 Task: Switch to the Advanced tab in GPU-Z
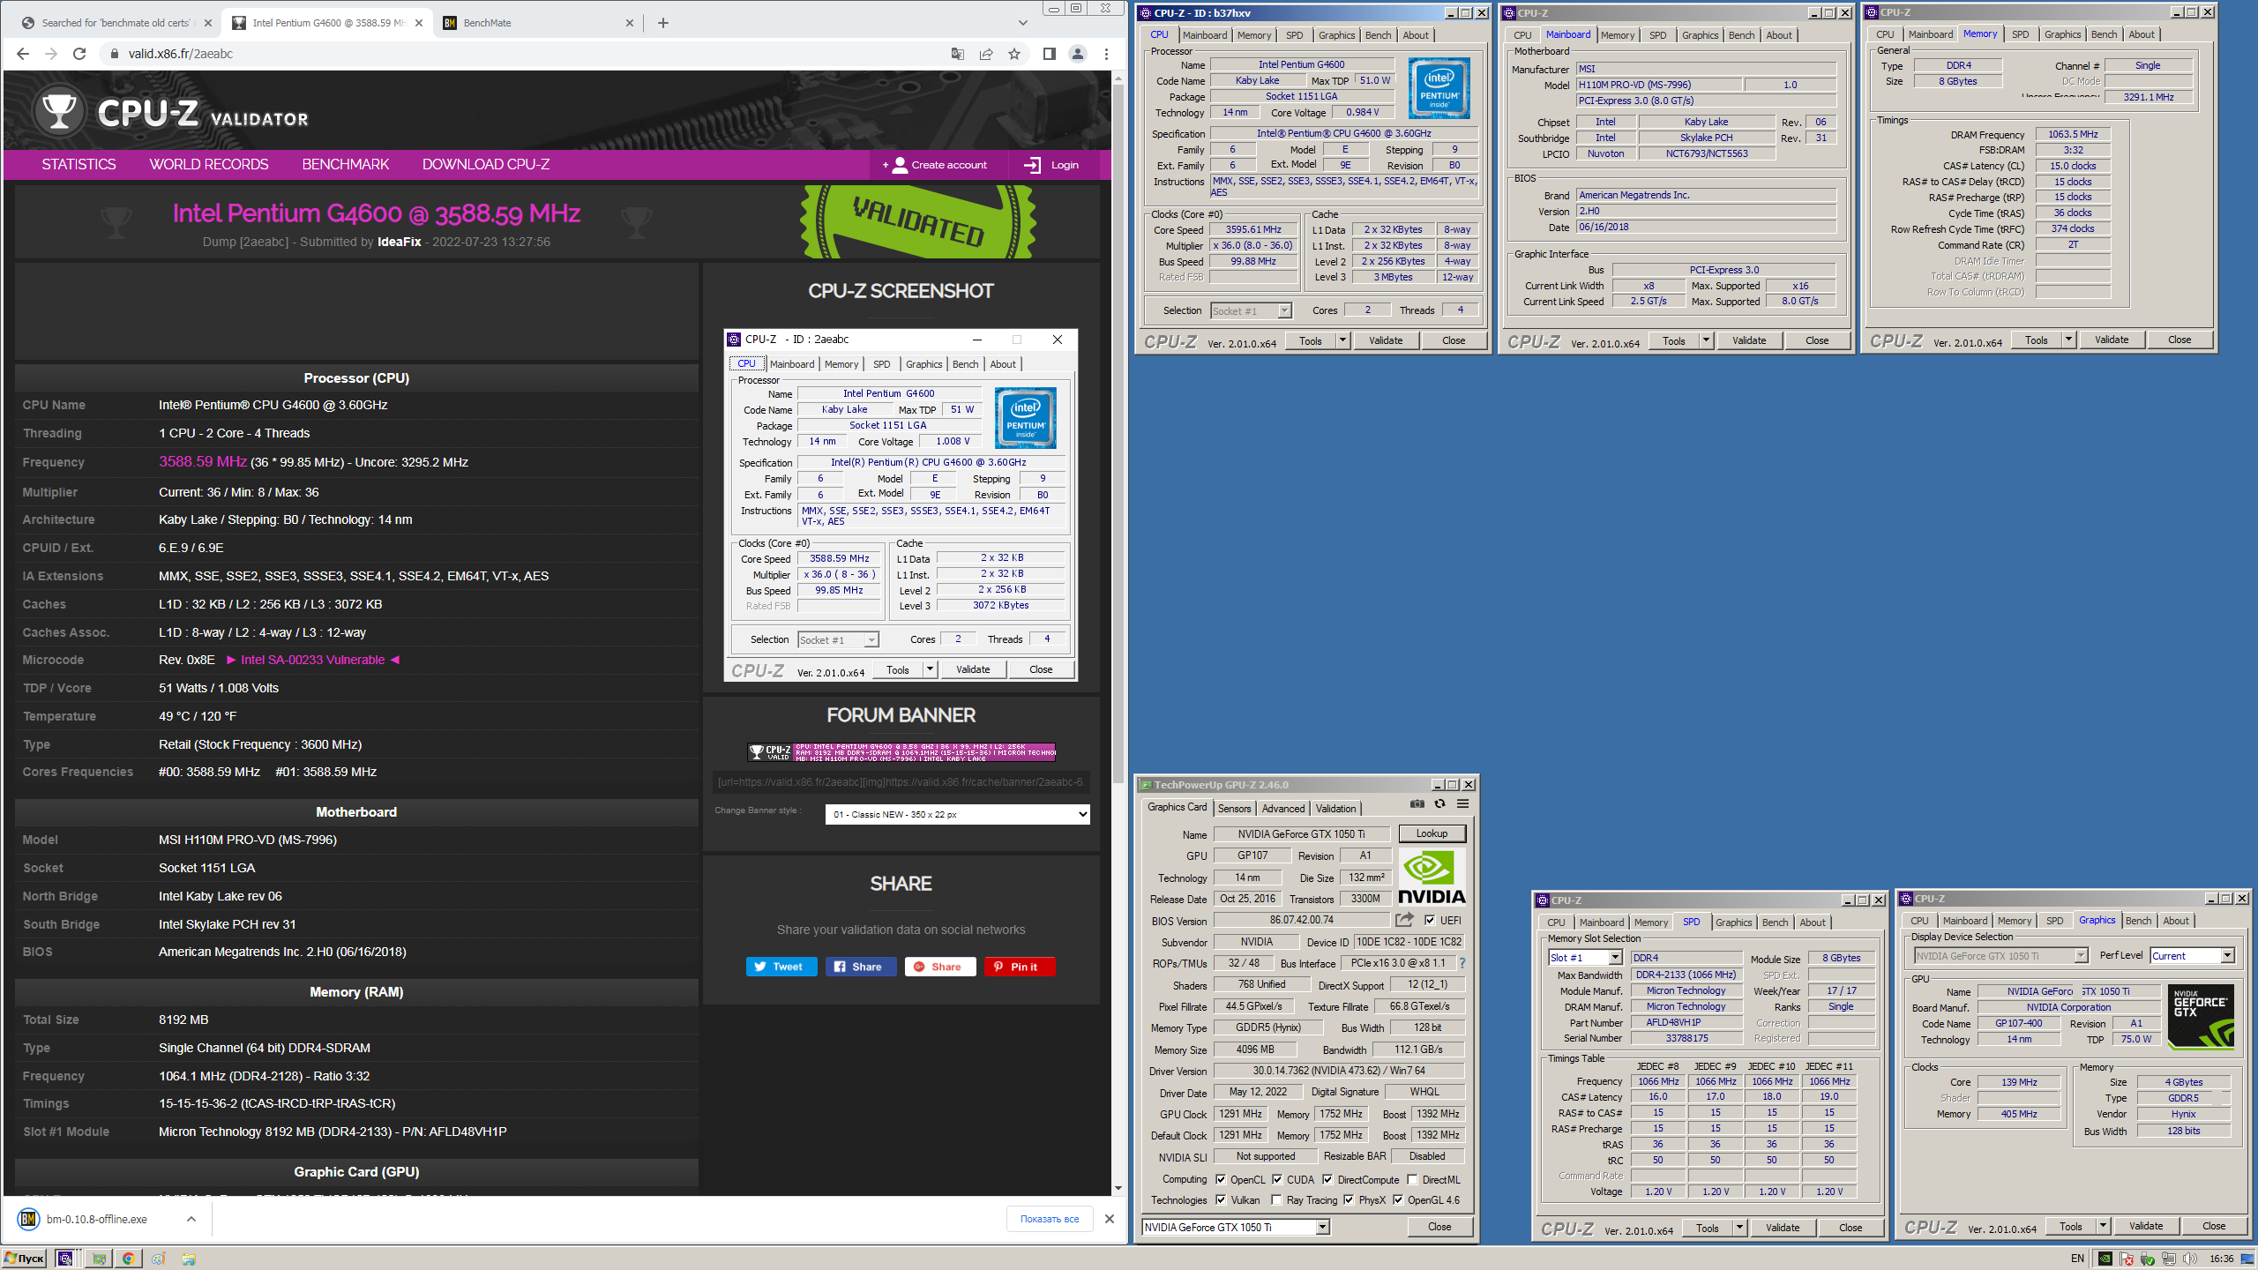(x=1282, y=808)
